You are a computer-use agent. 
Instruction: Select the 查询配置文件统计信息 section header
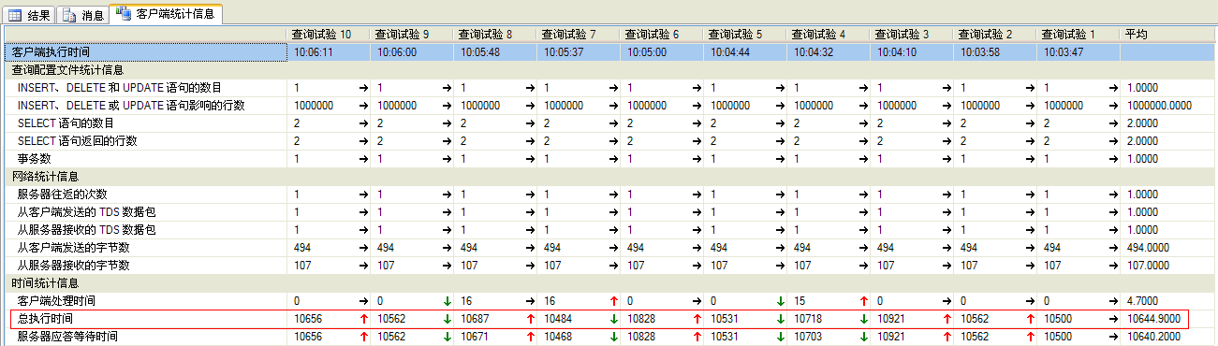[x=67, y=69]
